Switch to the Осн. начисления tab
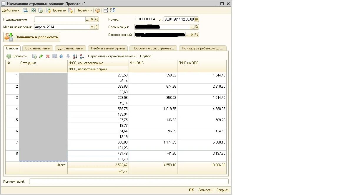This screenshot has width=339, height=195. [38, 48]
